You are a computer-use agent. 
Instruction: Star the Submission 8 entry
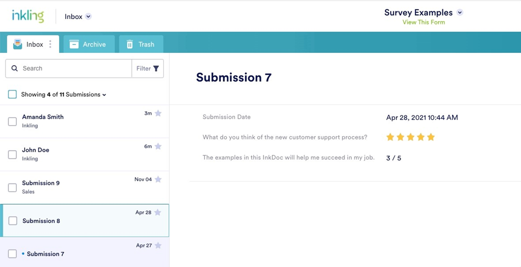coord(157,213)
